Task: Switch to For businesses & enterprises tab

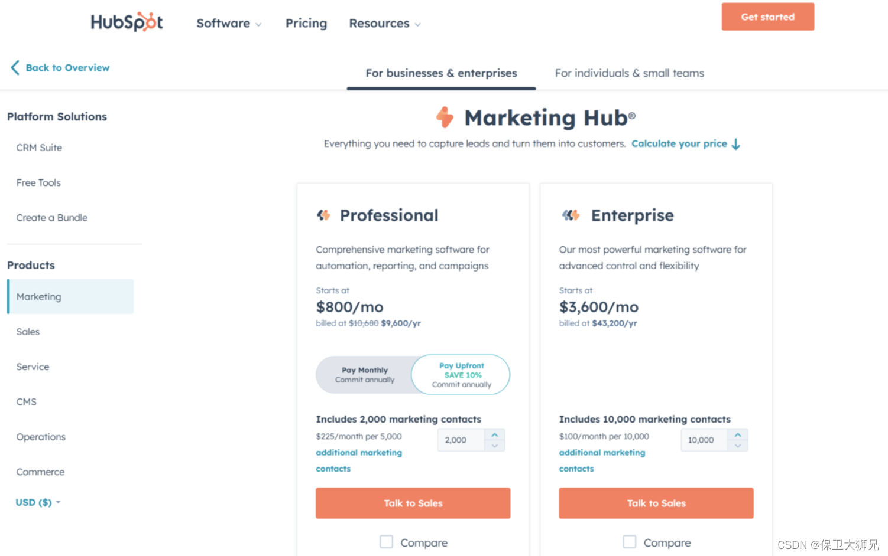Action: [441, 73]
